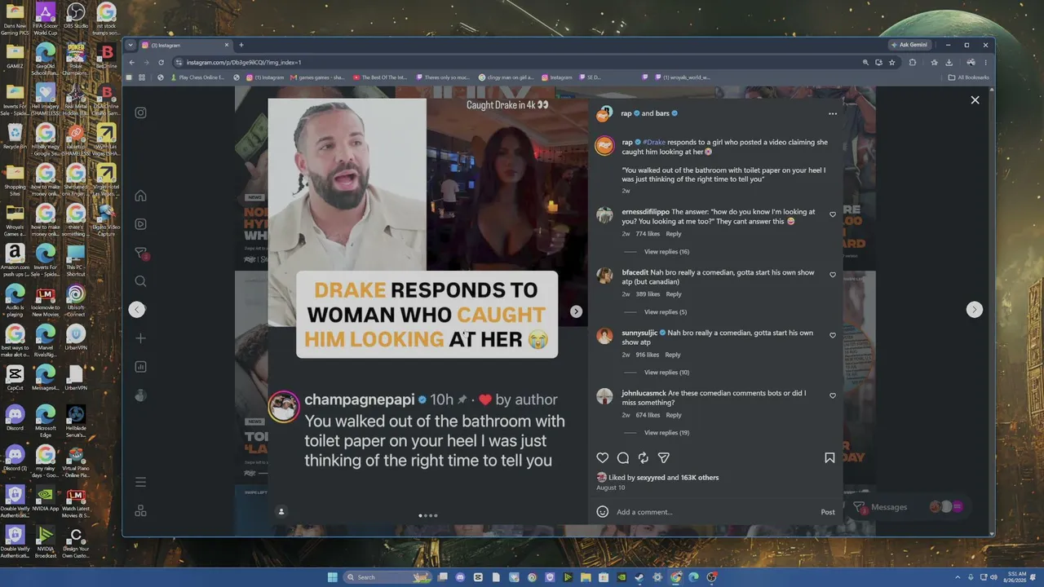The width and height of the screenshot is (1044, 587).
Task: Open clingy man on girl bookmark
Action: [x=507, y=77]
